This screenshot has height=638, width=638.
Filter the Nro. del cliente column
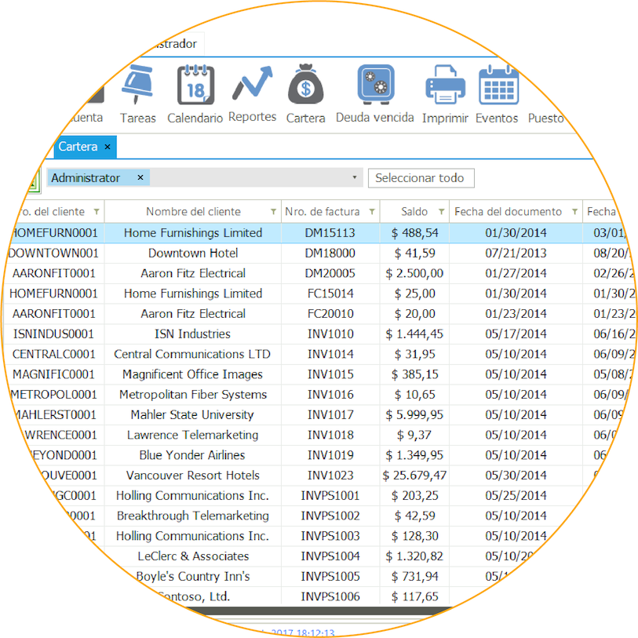coord(97,212)
